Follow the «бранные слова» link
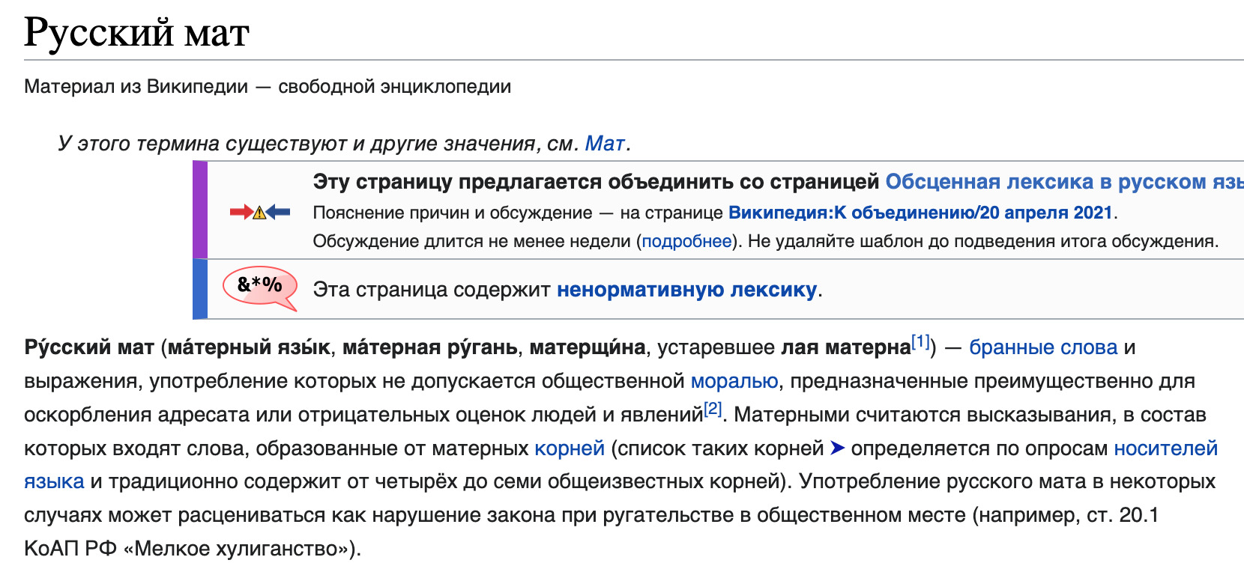This screenshot has width=1244, height=566. click(x=1043, y=347)
